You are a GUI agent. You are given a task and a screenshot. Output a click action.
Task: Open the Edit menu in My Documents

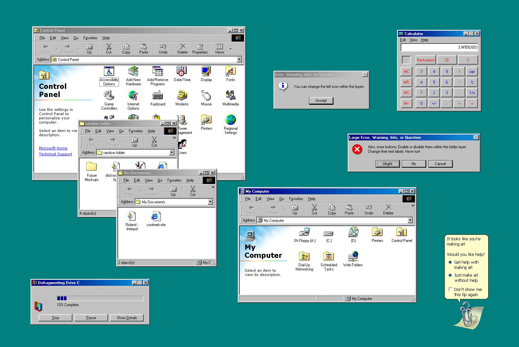click(137, 180)
